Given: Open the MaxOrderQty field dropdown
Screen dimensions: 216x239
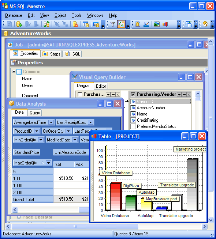Looking at the screenshot, I should click(x=49, y=163).
